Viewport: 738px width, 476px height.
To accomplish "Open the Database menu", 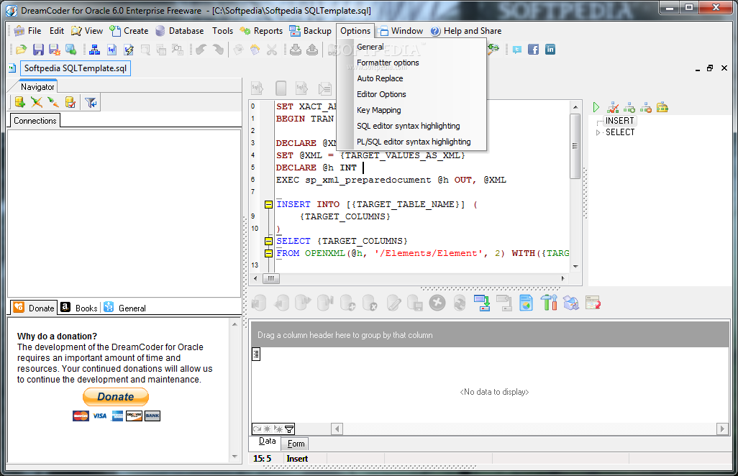I will pos(180,31).
